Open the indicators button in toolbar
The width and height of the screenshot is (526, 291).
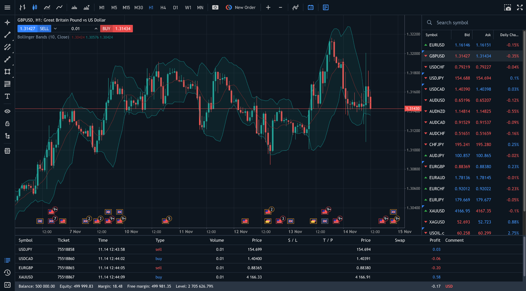295,7
